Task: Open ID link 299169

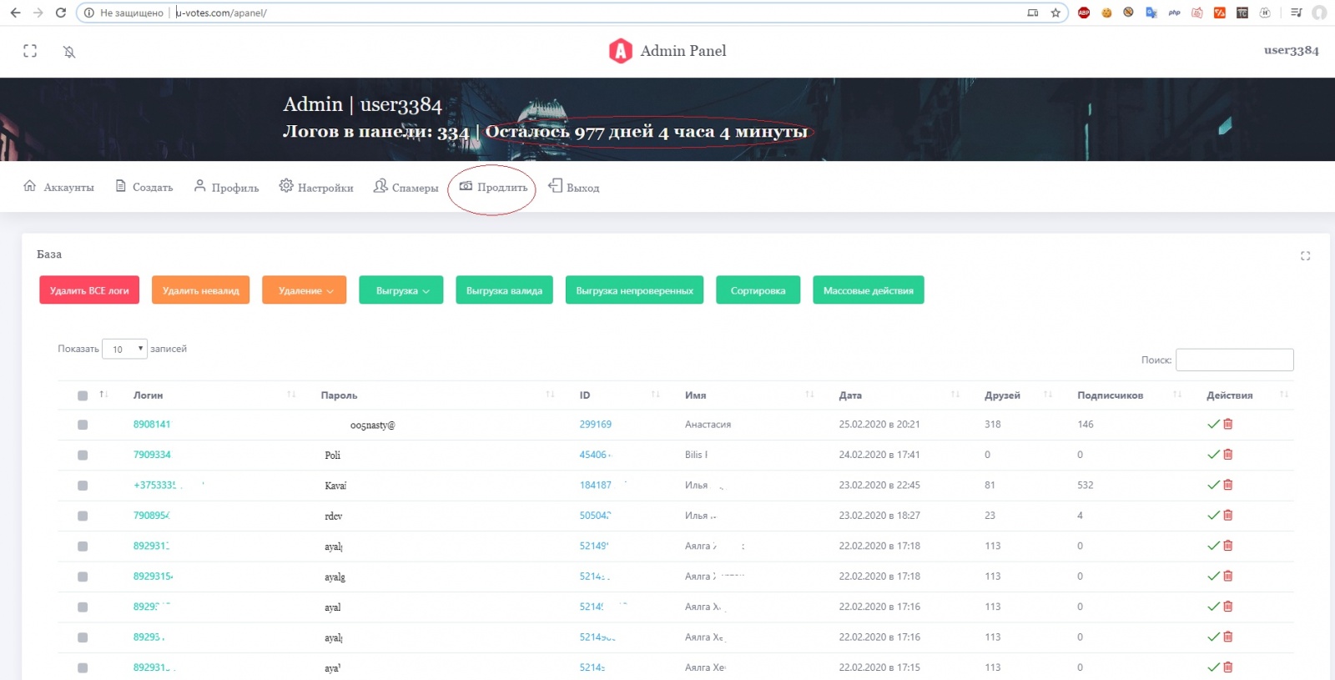Action: coord(596,425)
